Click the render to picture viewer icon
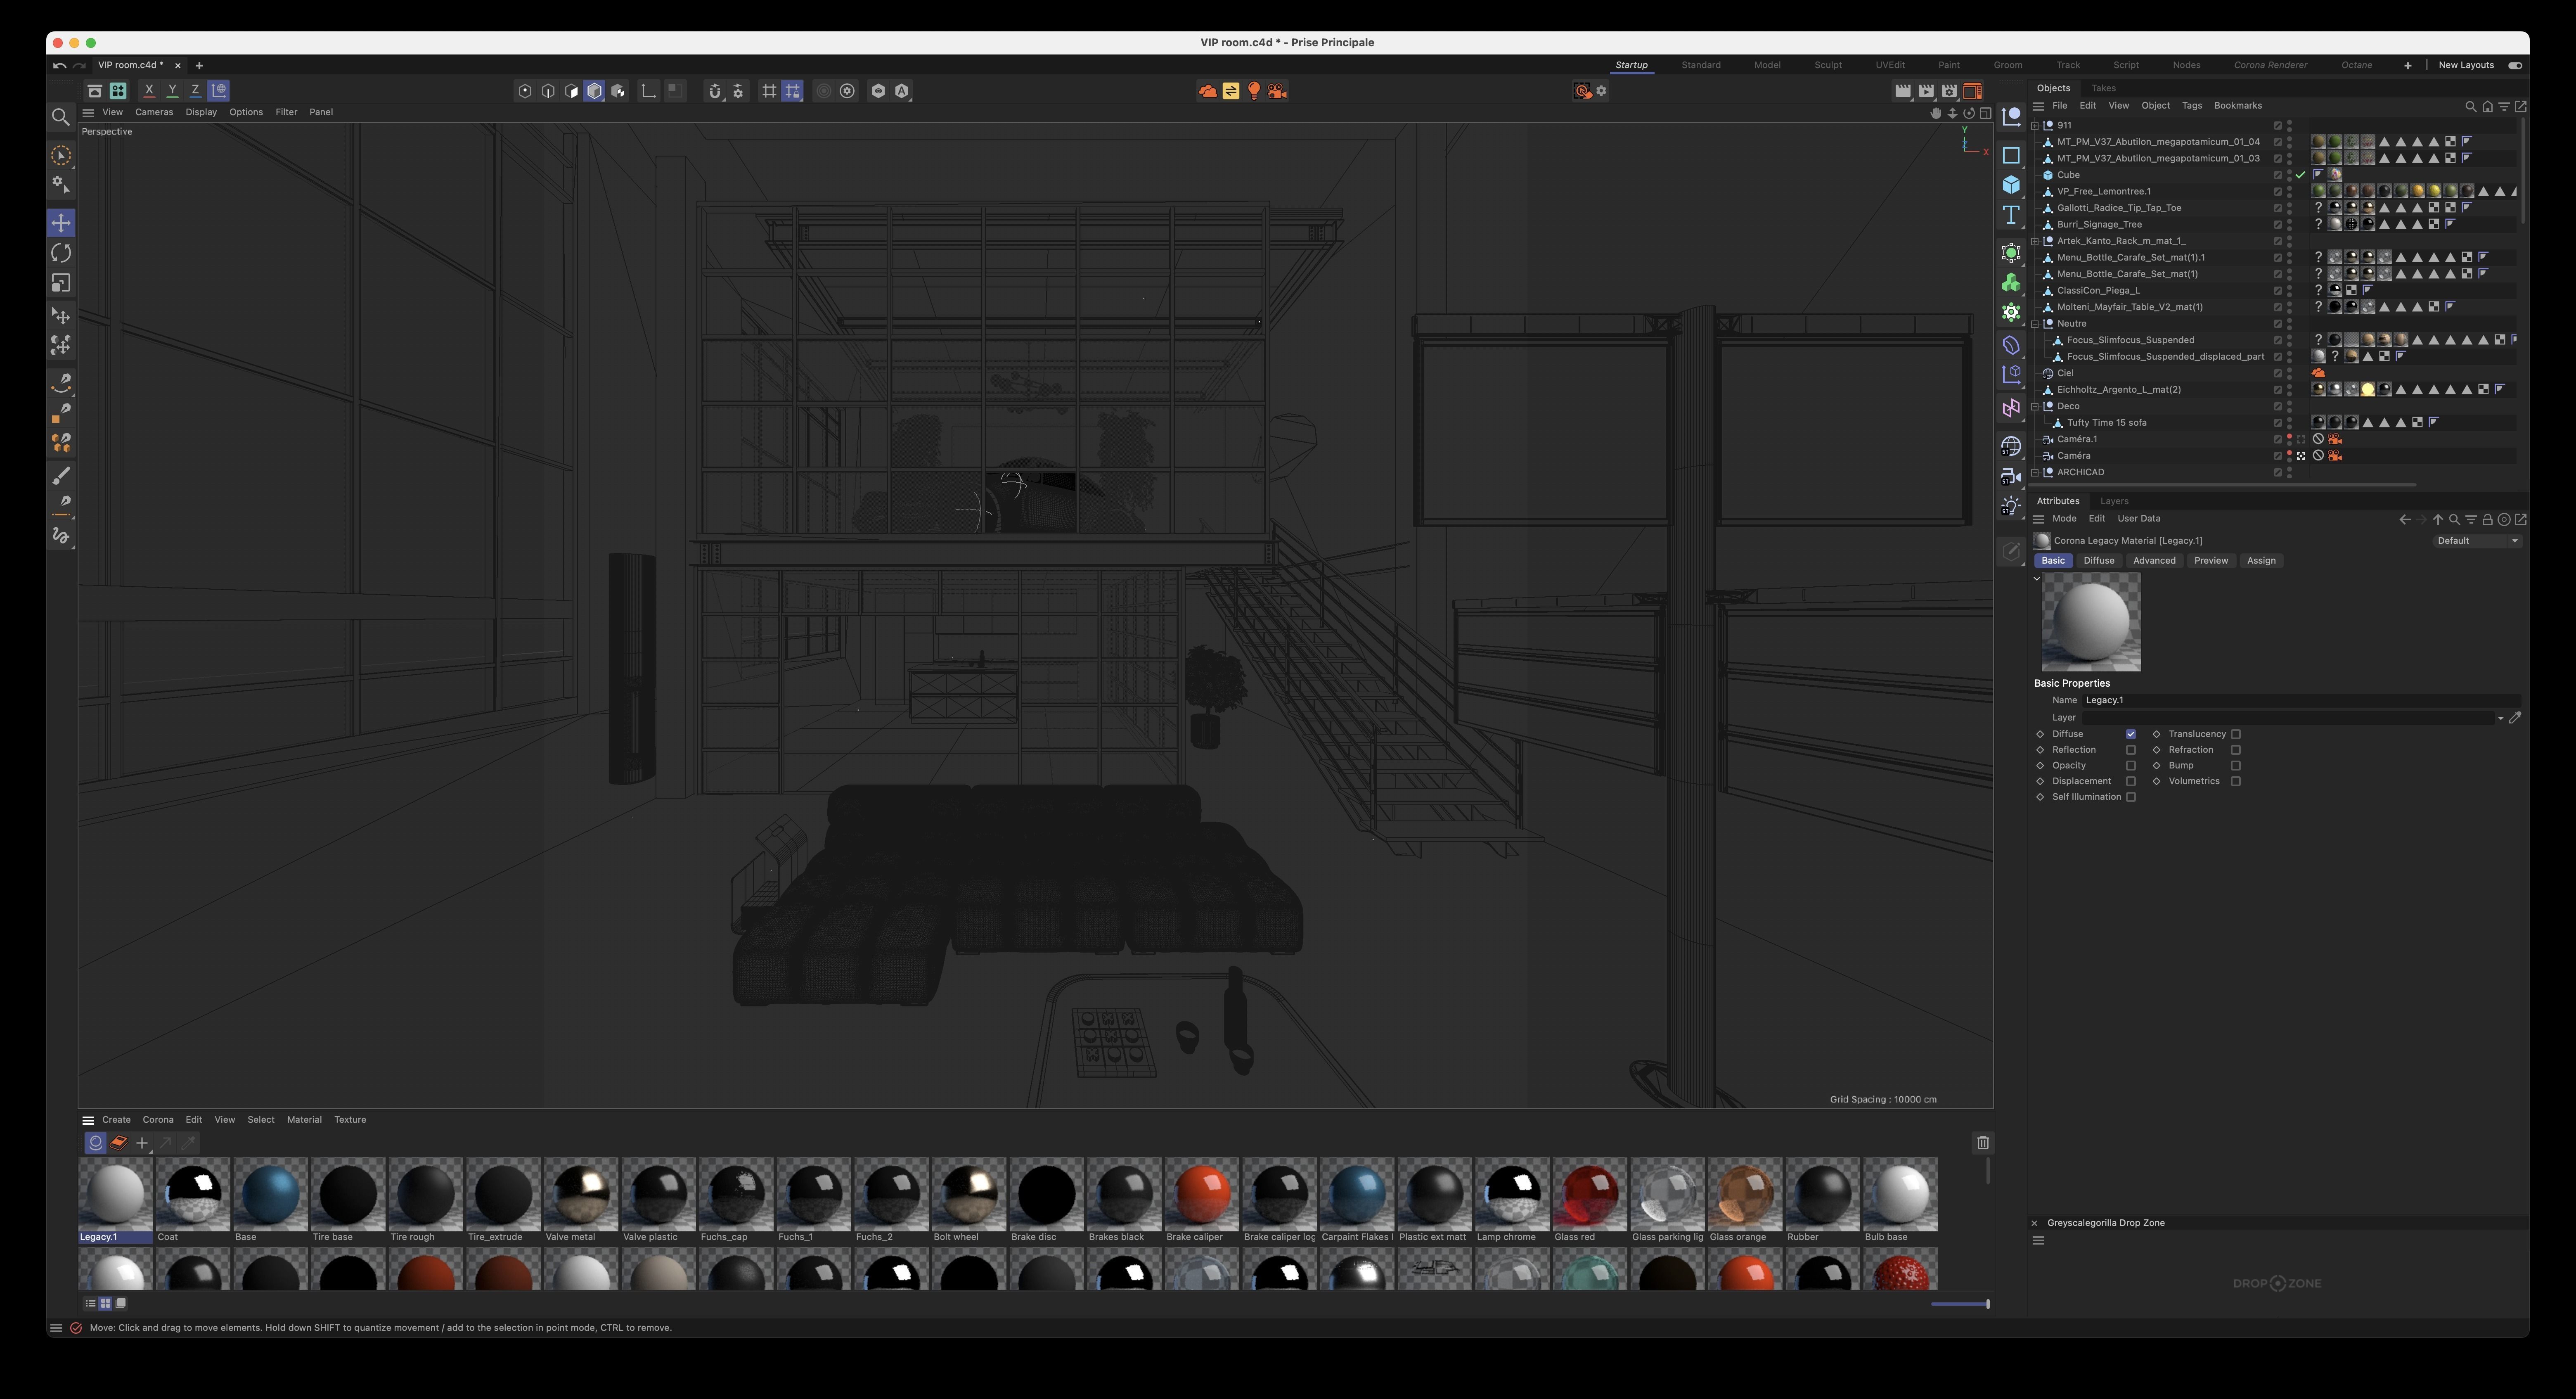 tap(1926, 91)
